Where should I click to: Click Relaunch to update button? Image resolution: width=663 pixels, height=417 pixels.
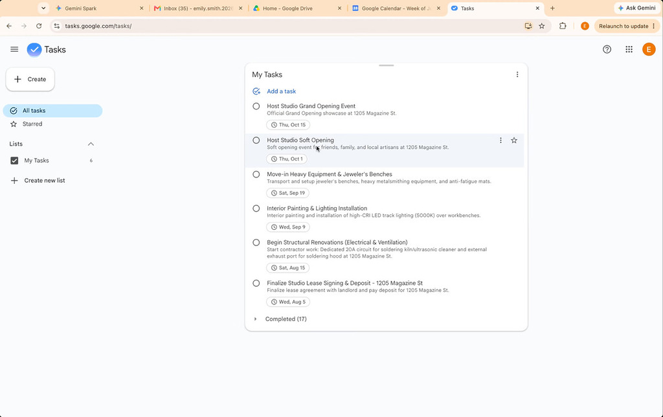(x=627, y=26)
